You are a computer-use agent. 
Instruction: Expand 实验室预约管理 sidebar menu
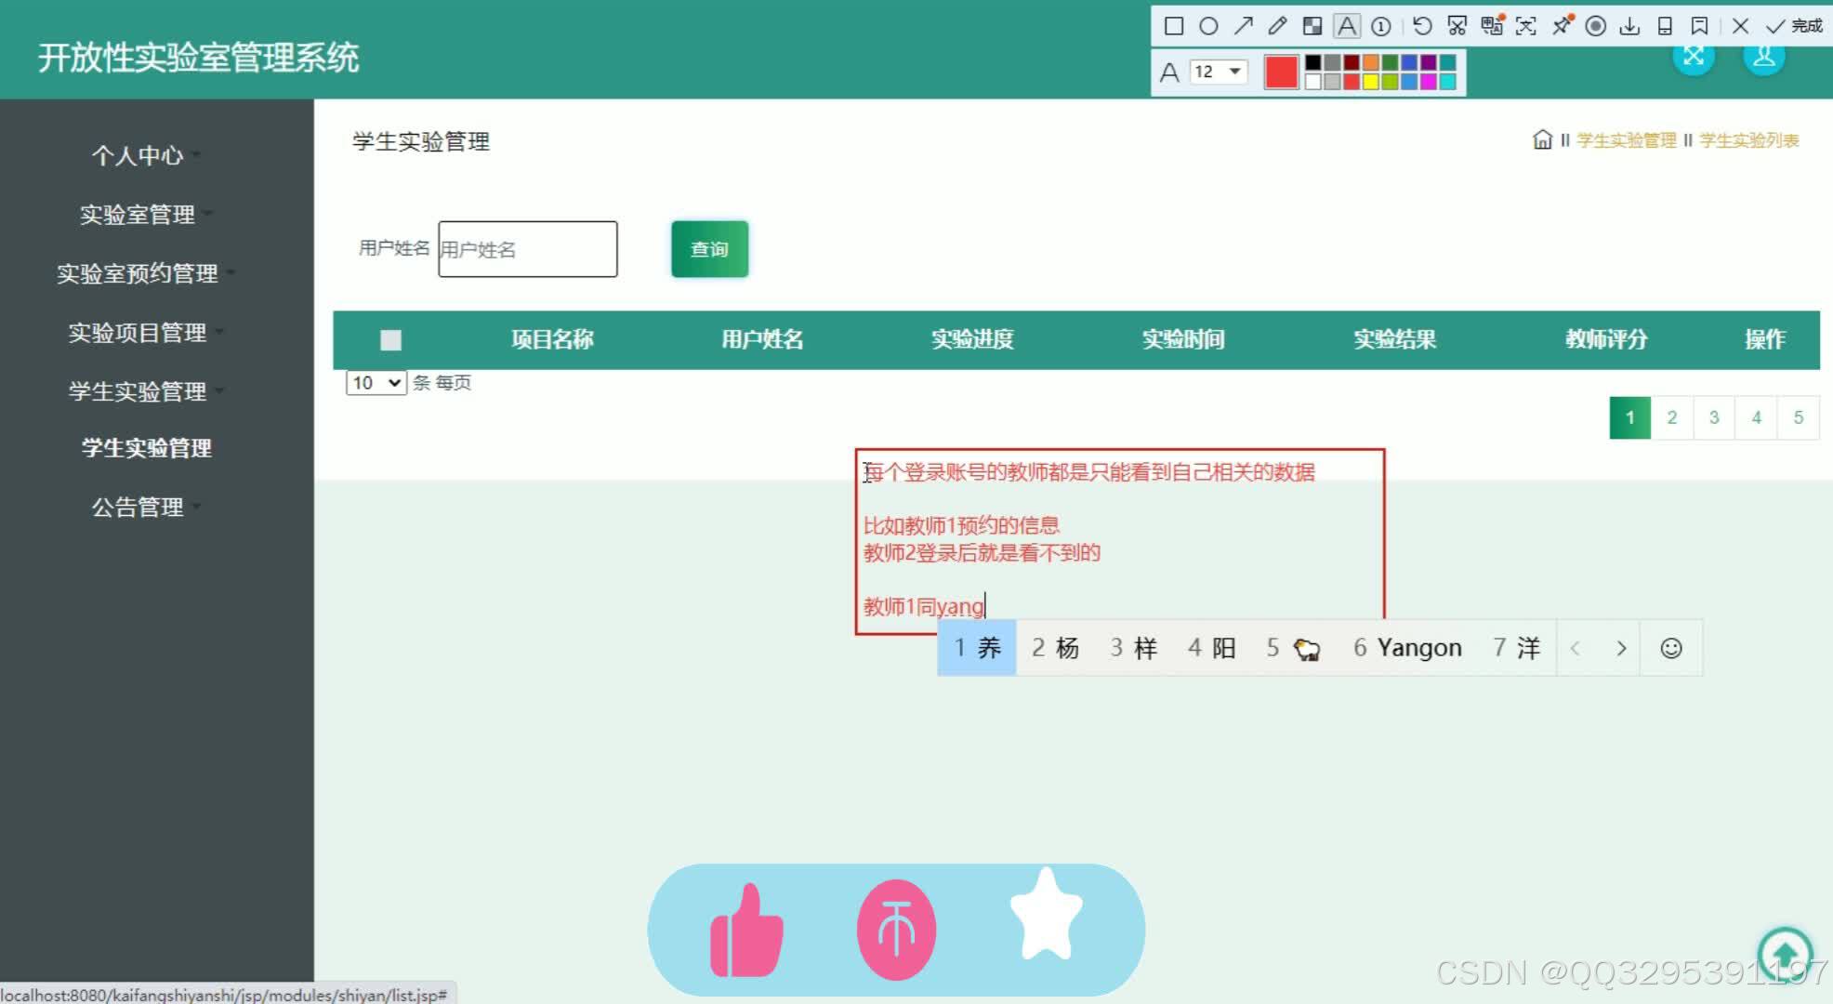138,273
